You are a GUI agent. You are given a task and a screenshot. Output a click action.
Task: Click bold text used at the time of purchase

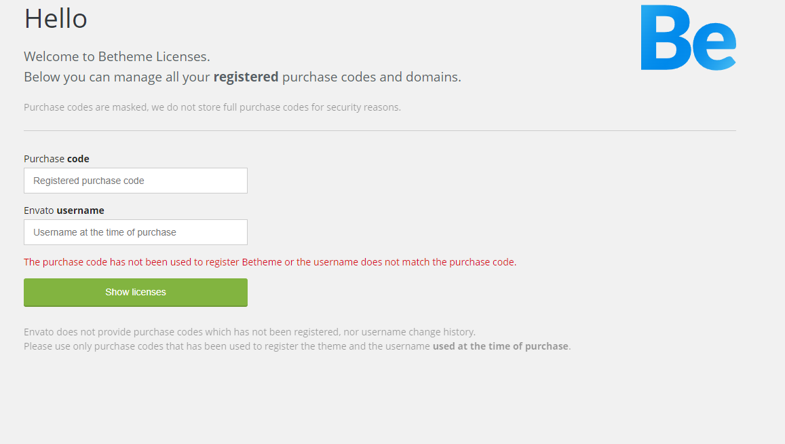coord(500,346)
